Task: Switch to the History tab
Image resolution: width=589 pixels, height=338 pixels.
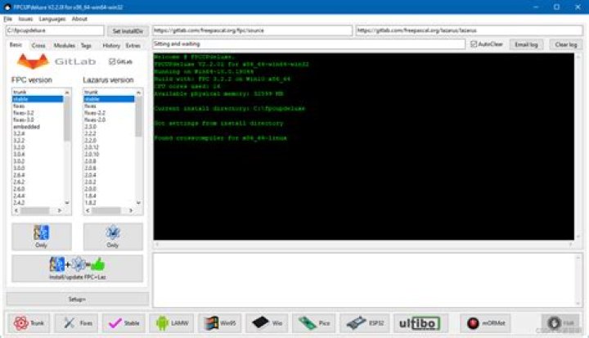Action: pos(111,46)
